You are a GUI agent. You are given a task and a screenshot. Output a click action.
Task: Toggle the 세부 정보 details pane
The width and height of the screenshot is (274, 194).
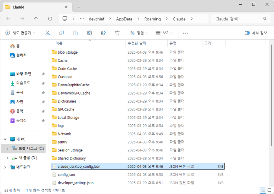click(x=256, y=33)
